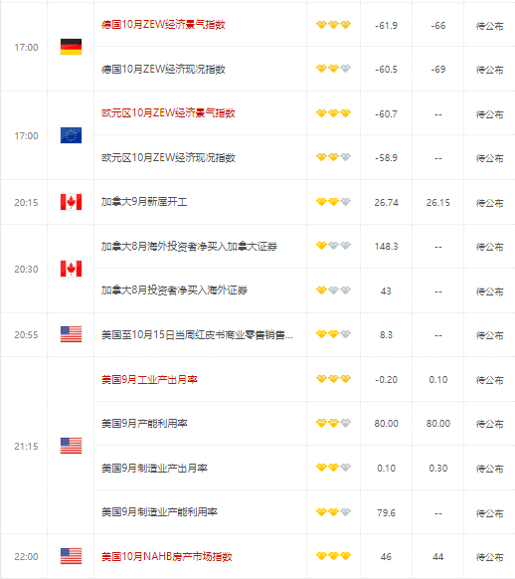Select the 17:00 time cell for Germany

click(x=26, y=48)
